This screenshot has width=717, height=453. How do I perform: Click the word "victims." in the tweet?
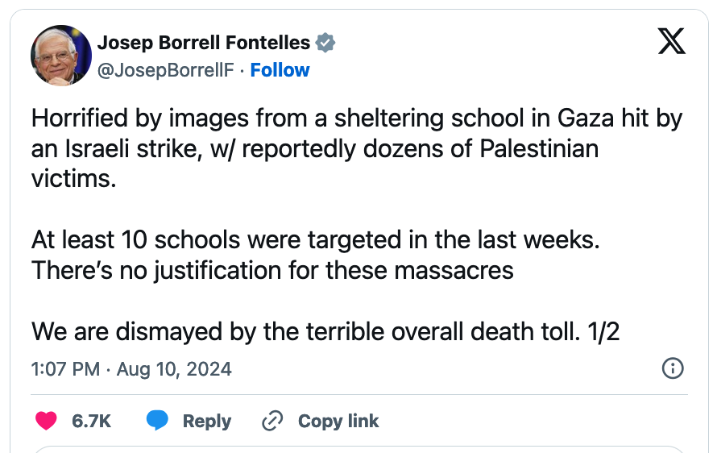[74, 178]
